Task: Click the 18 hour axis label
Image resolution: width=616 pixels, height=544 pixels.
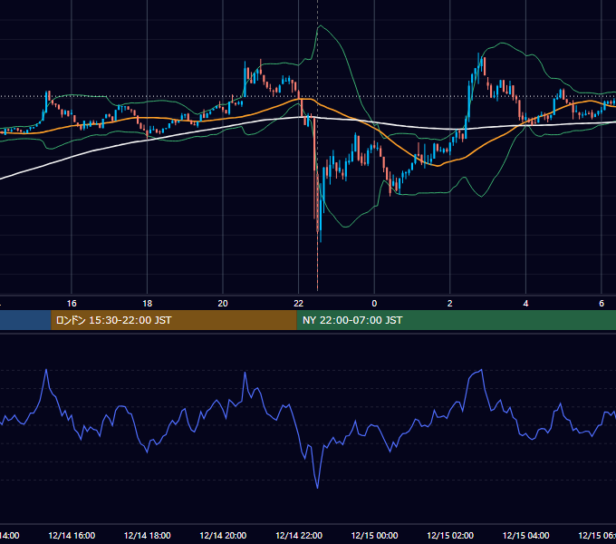Action: [148, 304]
